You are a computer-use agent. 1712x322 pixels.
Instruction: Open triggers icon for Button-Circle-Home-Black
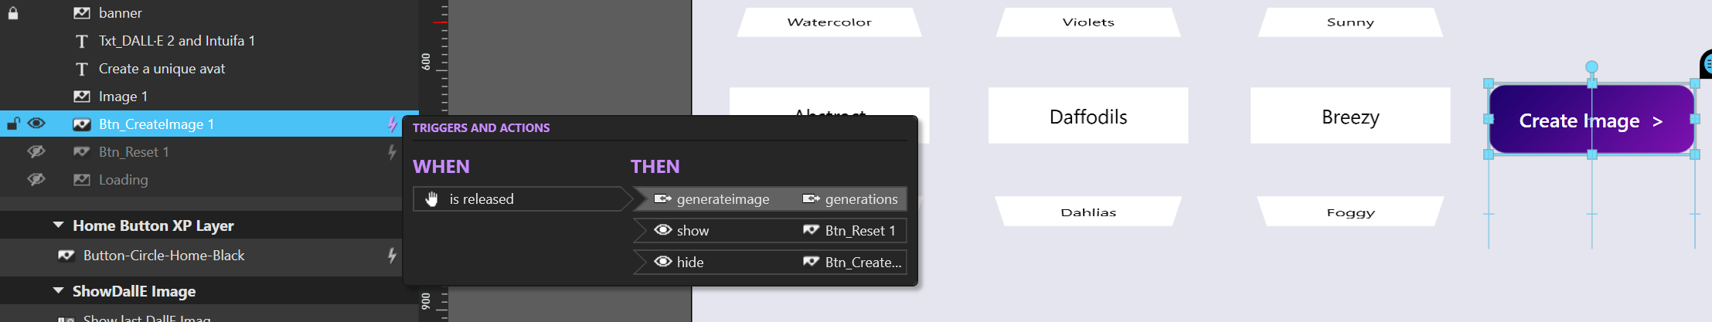(393, 256)
